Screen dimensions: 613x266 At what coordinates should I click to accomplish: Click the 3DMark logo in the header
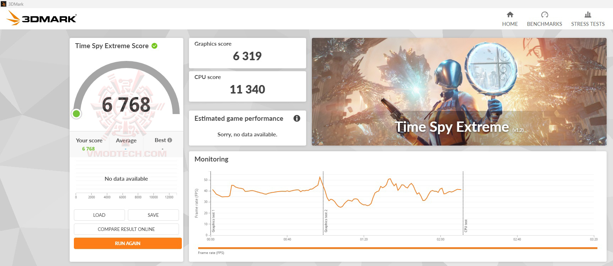point(42,18)
